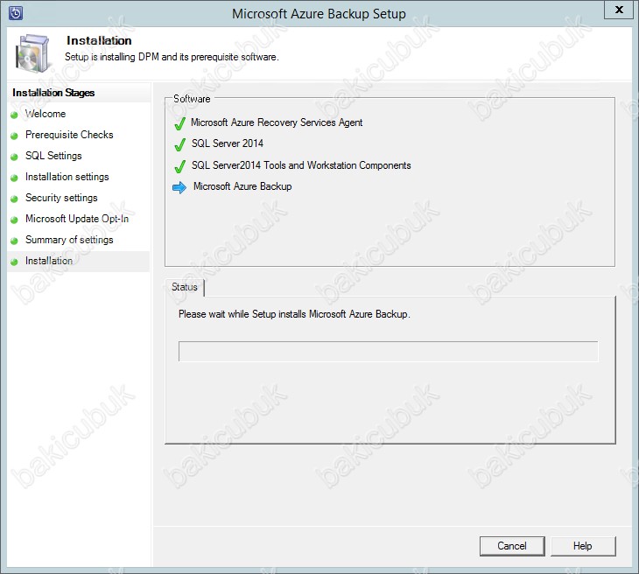Screen dimensions: 639x574
Task: Select the Installation settings stage
Action: click(x=67, y=177)
